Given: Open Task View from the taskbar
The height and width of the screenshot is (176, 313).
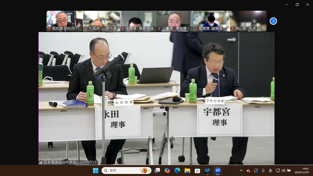Looking at the screenshot, I should tap(157, 171).
